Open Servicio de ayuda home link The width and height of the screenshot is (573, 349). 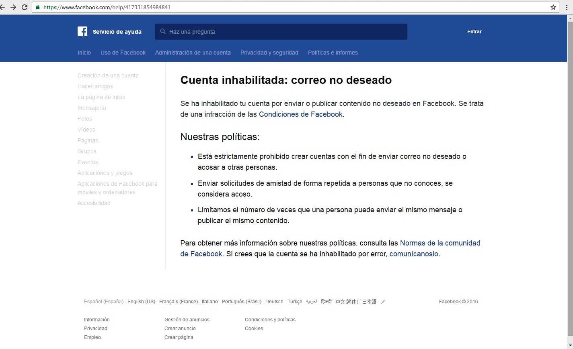click(x=117, y=32)
